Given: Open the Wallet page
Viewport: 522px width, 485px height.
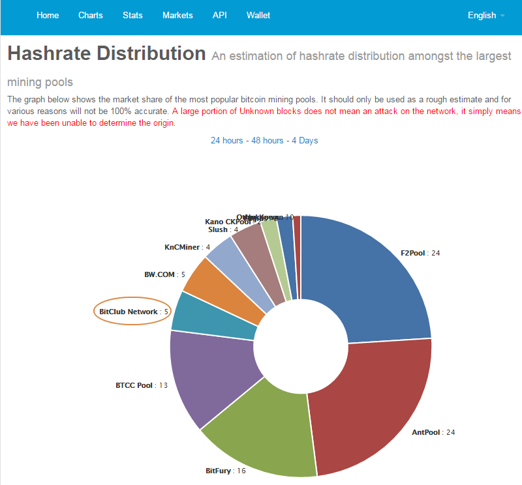Looking at the screenshot, I should pyautogui.click(x=258, y=15).
